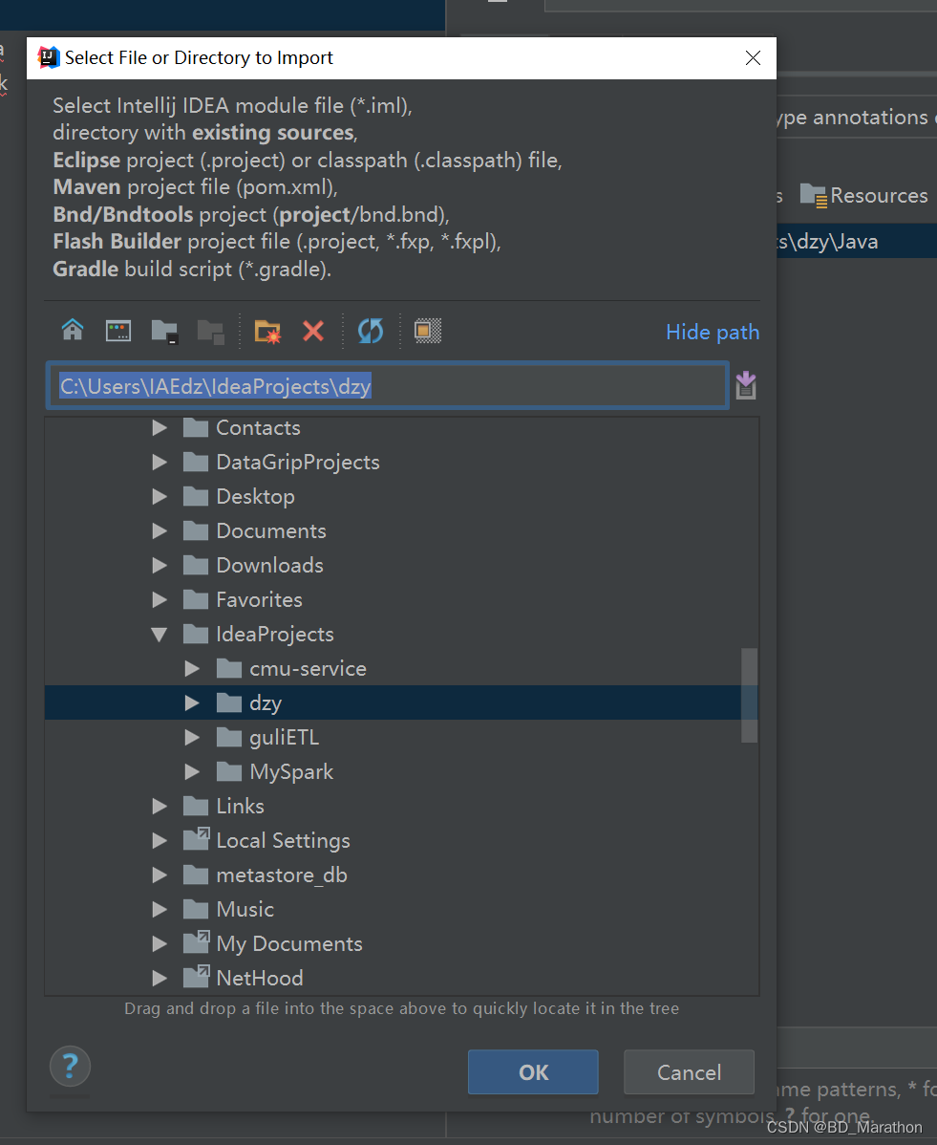Open the help question mark button
This screenshot has width=937, height=1145.
click(x=70, y=1067)
